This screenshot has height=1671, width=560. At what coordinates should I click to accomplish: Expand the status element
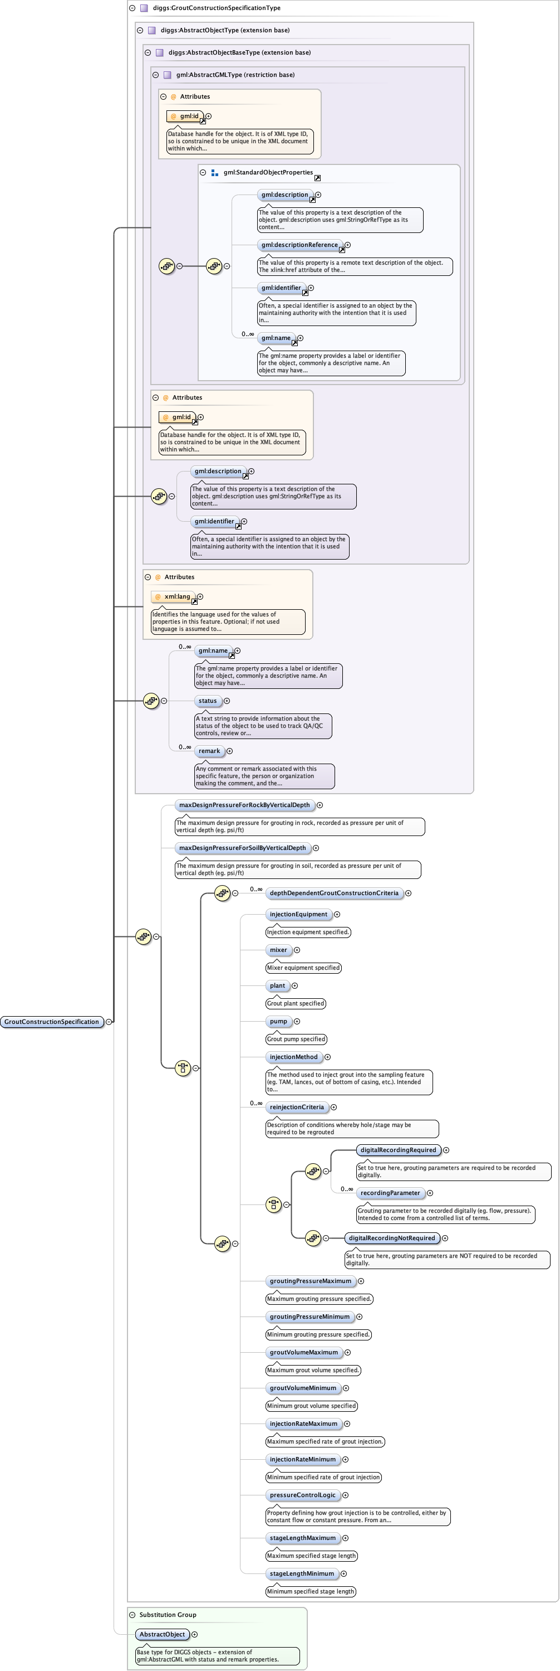pos(227,701)
